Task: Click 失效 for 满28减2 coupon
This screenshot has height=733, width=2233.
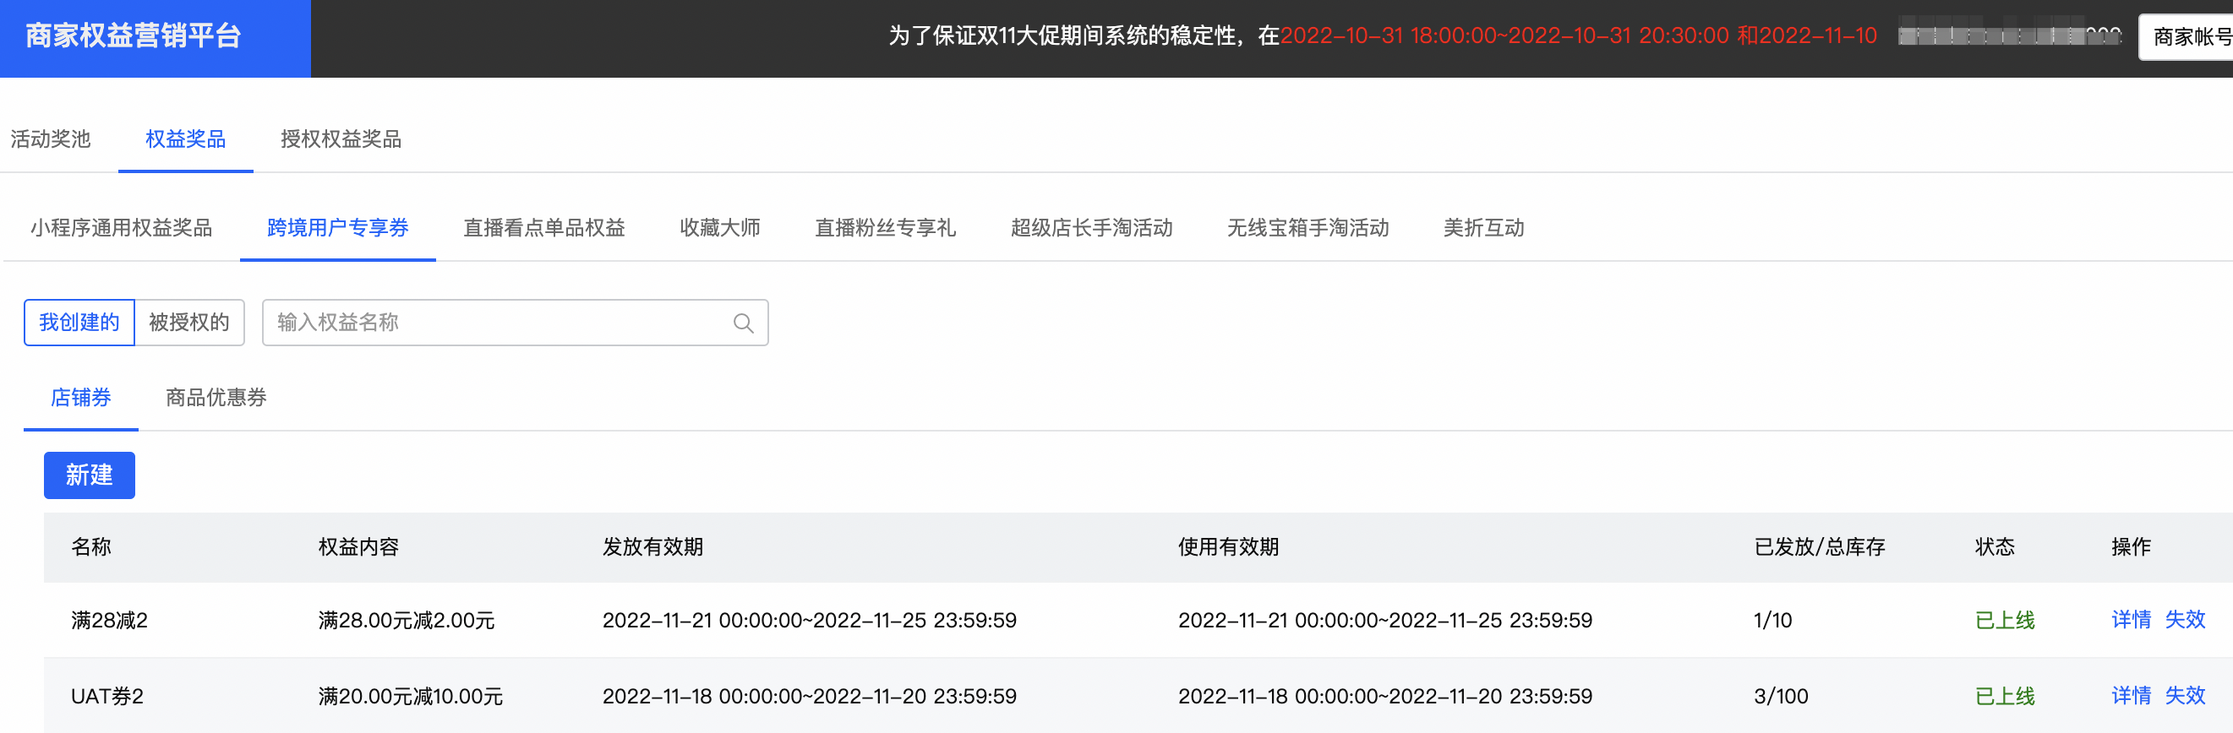Action: pyautogui.click(x=2185, y=620)
